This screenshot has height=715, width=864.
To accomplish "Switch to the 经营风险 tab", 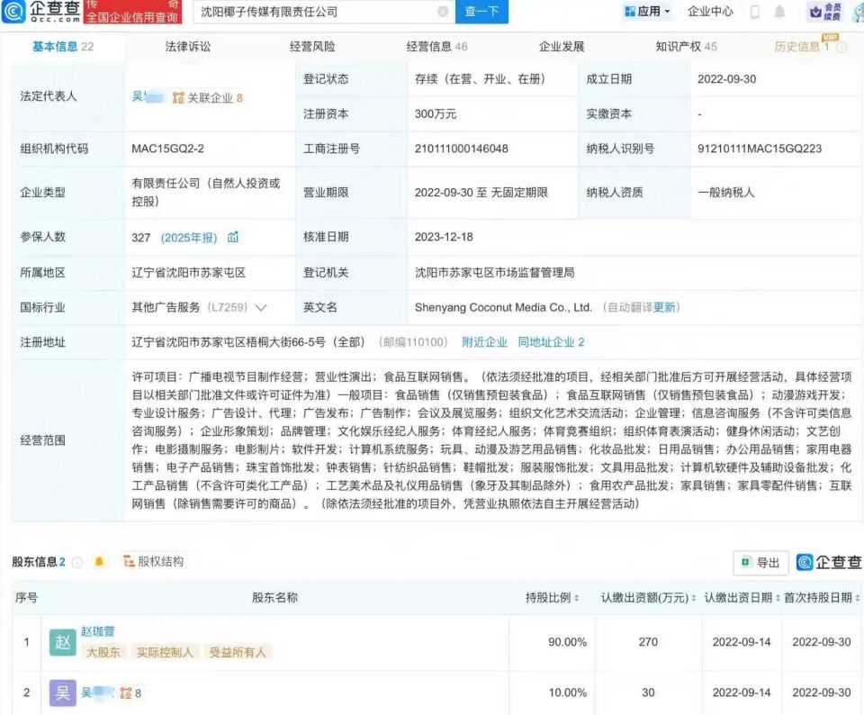I will [x=312, y=47].
